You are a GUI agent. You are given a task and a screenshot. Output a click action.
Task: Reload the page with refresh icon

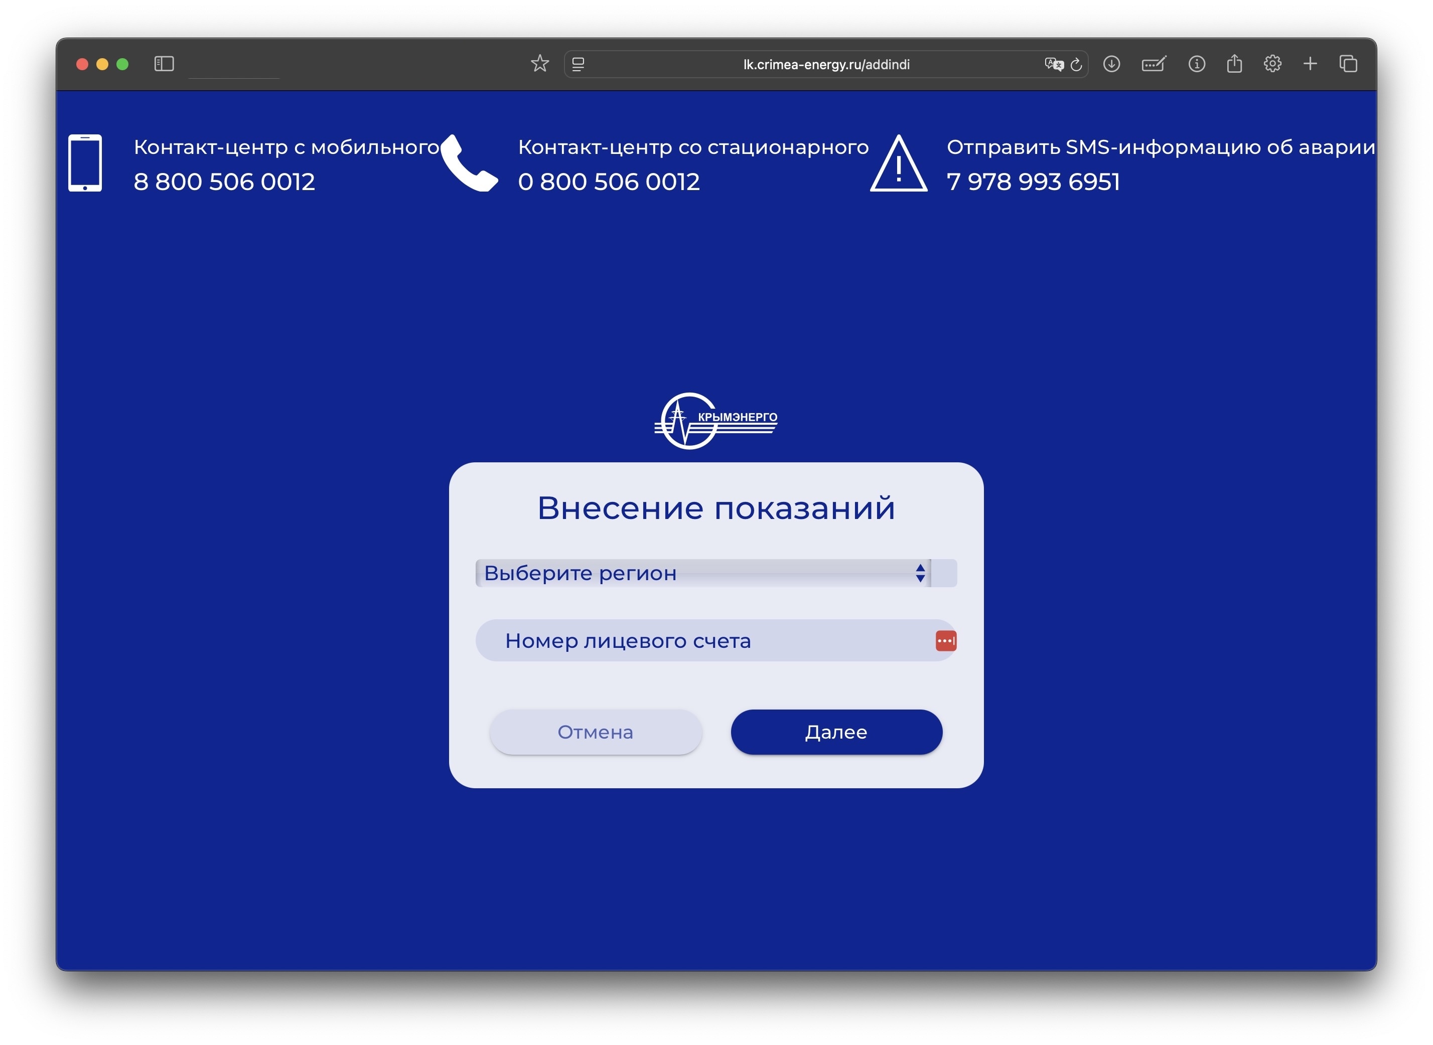tap(1076, 64)
